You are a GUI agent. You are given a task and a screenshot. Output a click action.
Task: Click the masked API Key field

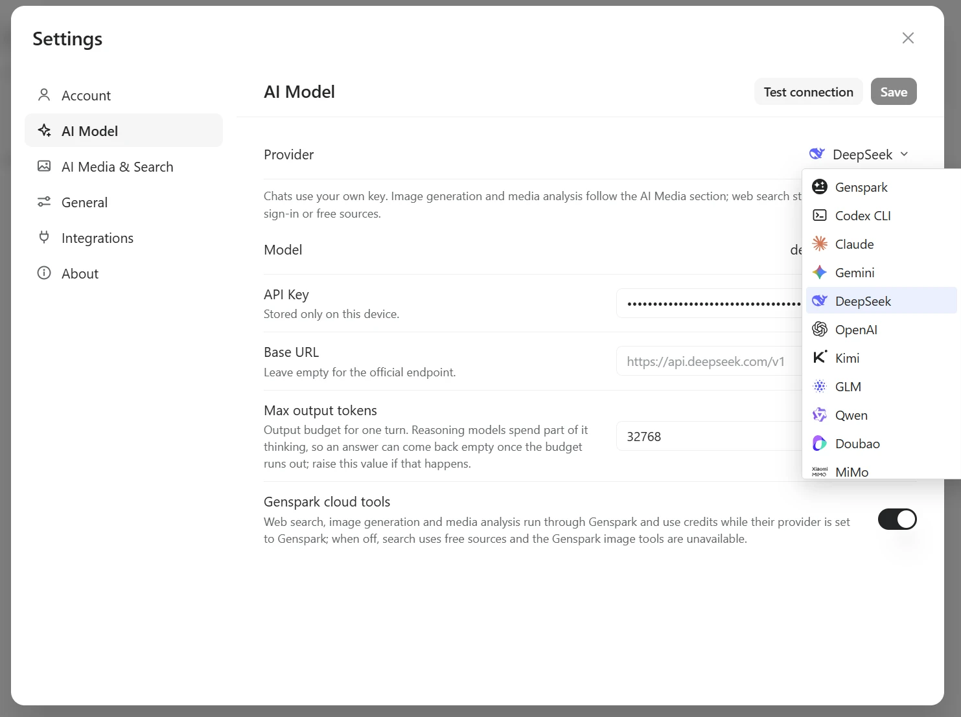click(709, 303)
